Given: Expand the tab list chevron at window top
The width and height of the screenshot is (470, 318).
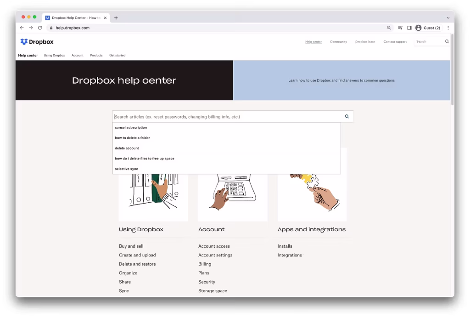Looking at the screenshot, I should click(x=448, y=18).
